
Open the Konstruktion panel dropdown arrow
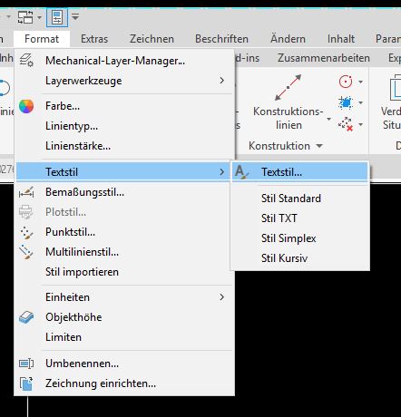[319, 146]
